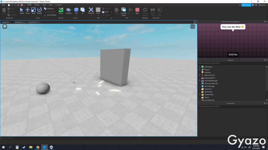
Task: Click the Run a command bar
Action: point(133,138)
